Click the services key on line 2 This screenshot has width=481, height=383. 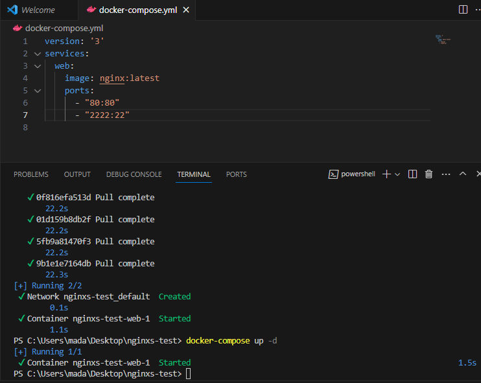pos(65,54)
